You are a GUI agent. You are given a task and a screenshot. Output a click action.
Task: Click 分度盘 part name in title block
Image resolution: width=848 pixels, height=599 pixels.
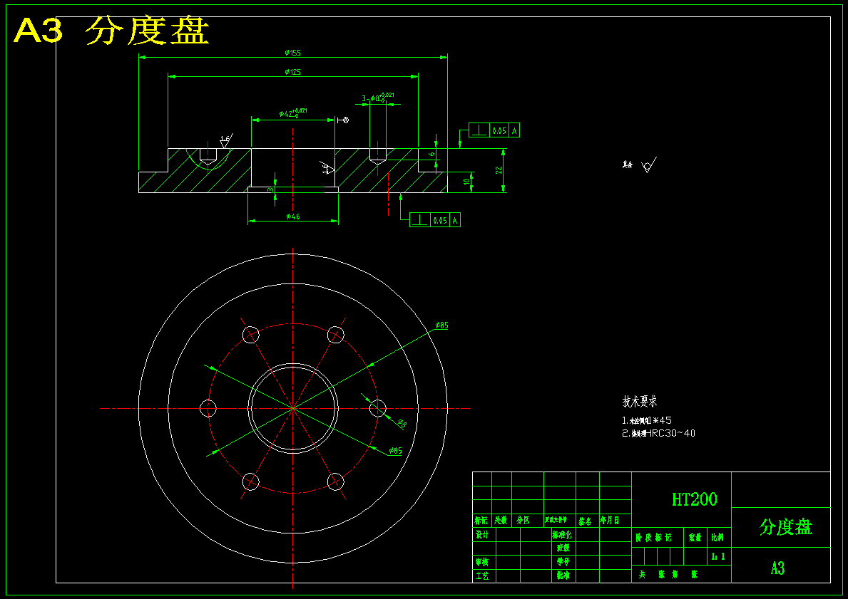pos(786,527)
